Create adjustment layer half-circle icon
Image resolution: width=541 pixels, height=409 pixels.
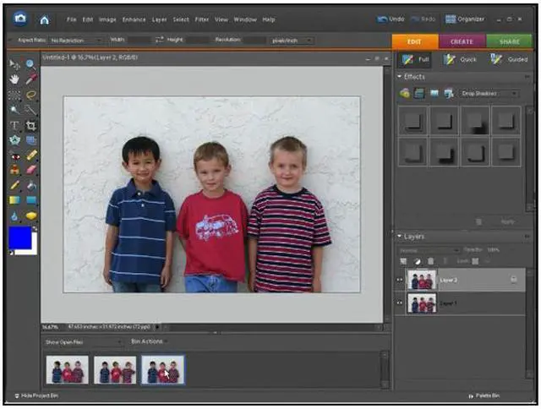pos(417,261)
